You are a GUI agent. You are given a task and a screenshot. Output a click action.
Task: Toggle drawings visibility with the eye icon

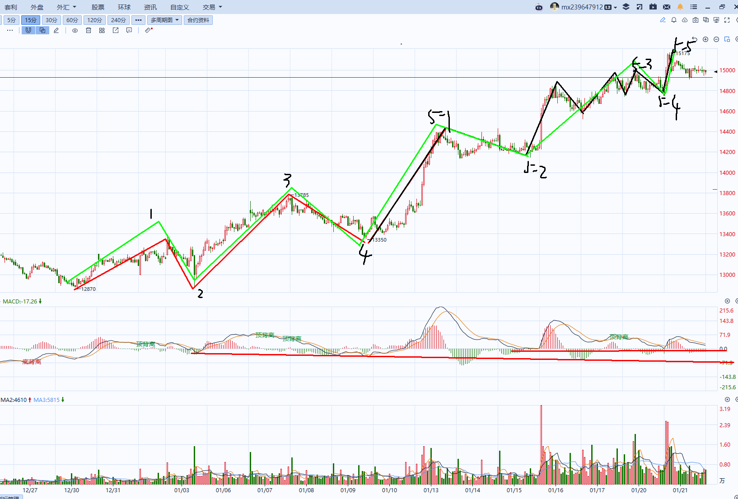[x=75, y=30]
